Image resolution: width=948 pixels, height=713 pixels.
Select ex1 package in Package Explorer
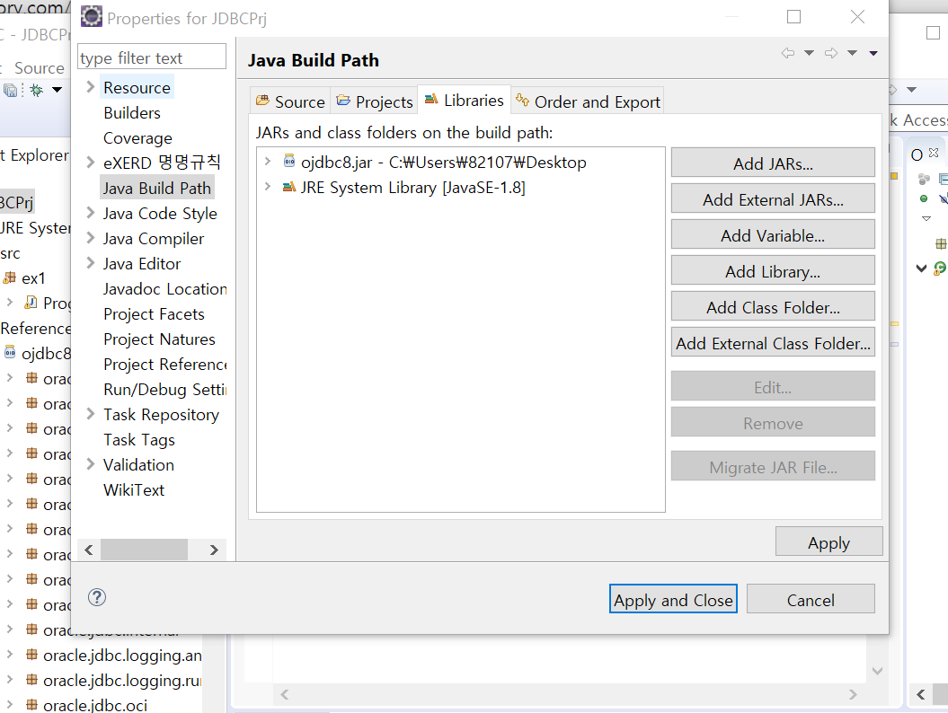pos(33,278)
